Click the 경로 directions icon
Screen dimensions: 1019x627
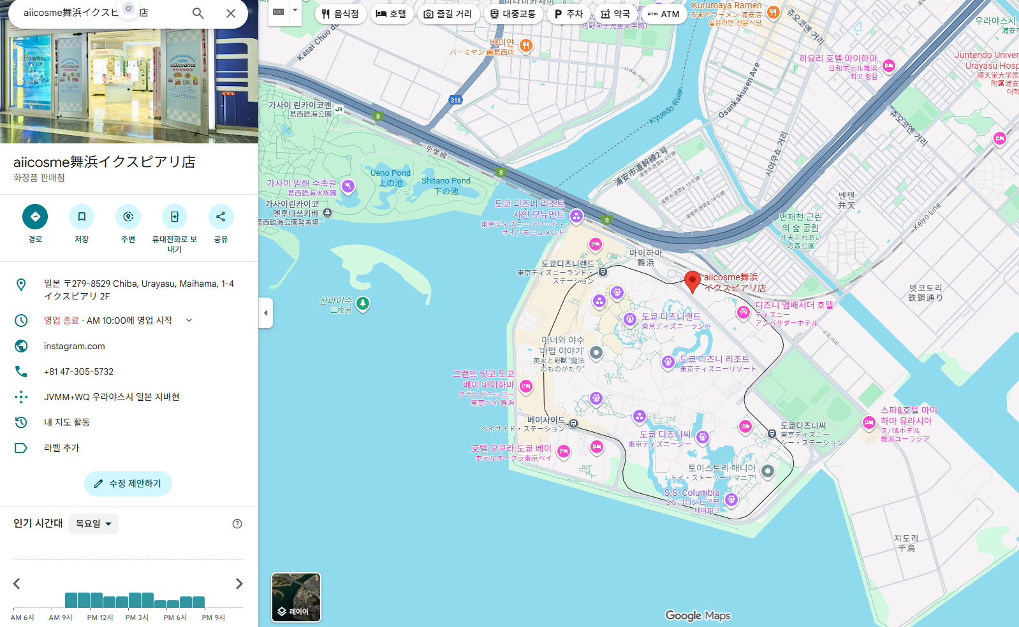point(35,217)
